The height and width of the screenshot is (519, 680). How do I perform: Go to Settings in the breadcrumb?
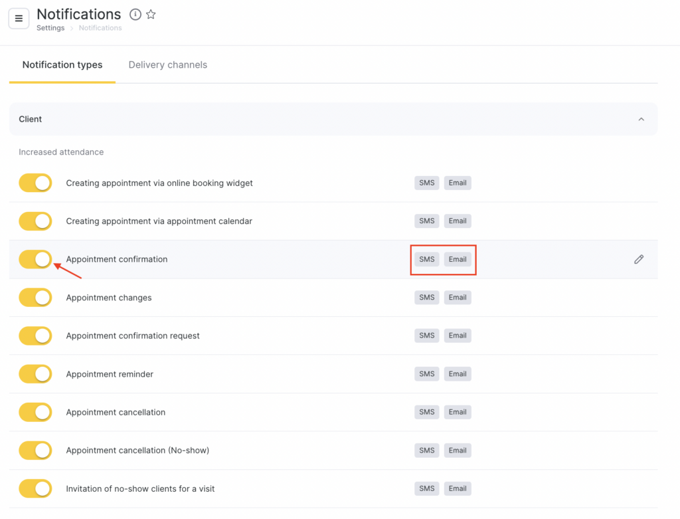(50, 28)
